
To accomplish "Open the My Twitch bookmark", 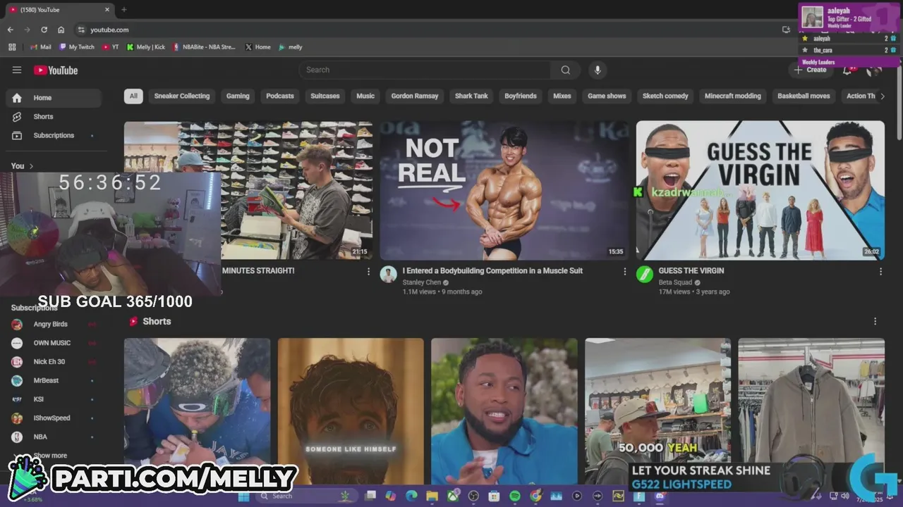I will coord(77,47).
